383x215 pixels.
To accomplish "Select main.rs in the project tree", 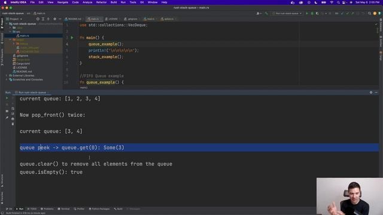I will [25, 36].
